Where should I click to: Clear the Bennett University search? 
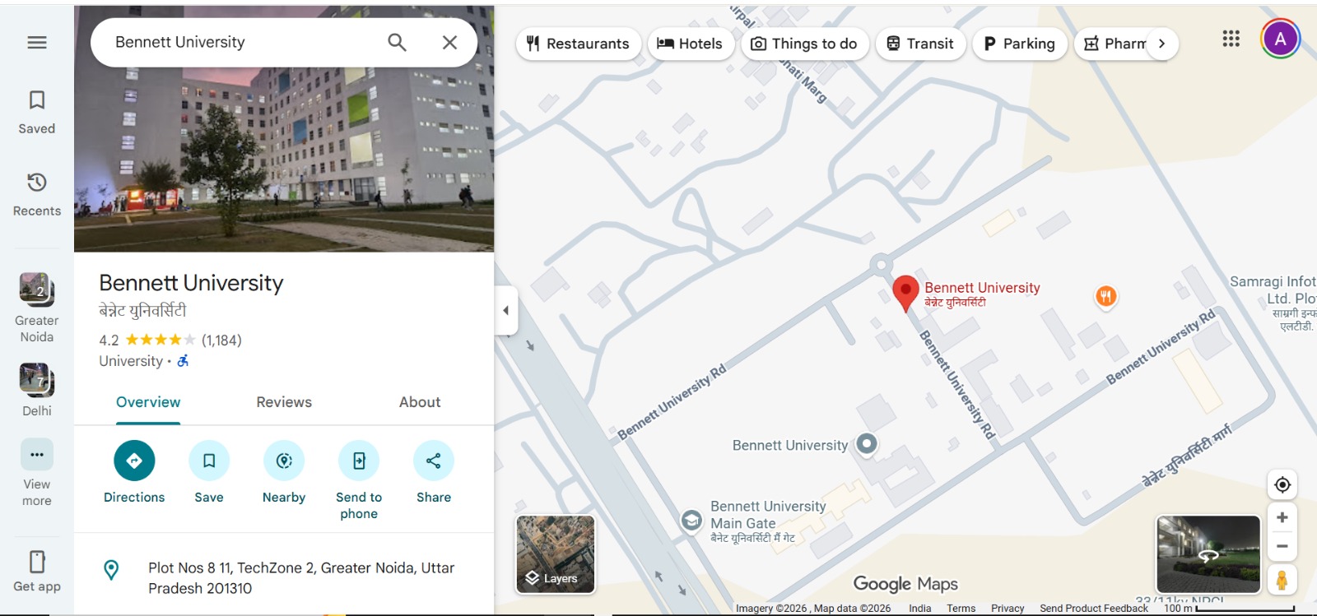449,42
